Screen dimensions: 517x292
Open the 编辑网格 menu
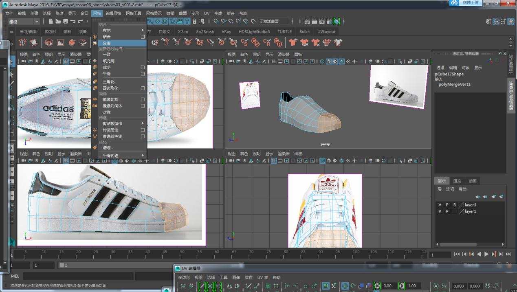pos(113,13)
